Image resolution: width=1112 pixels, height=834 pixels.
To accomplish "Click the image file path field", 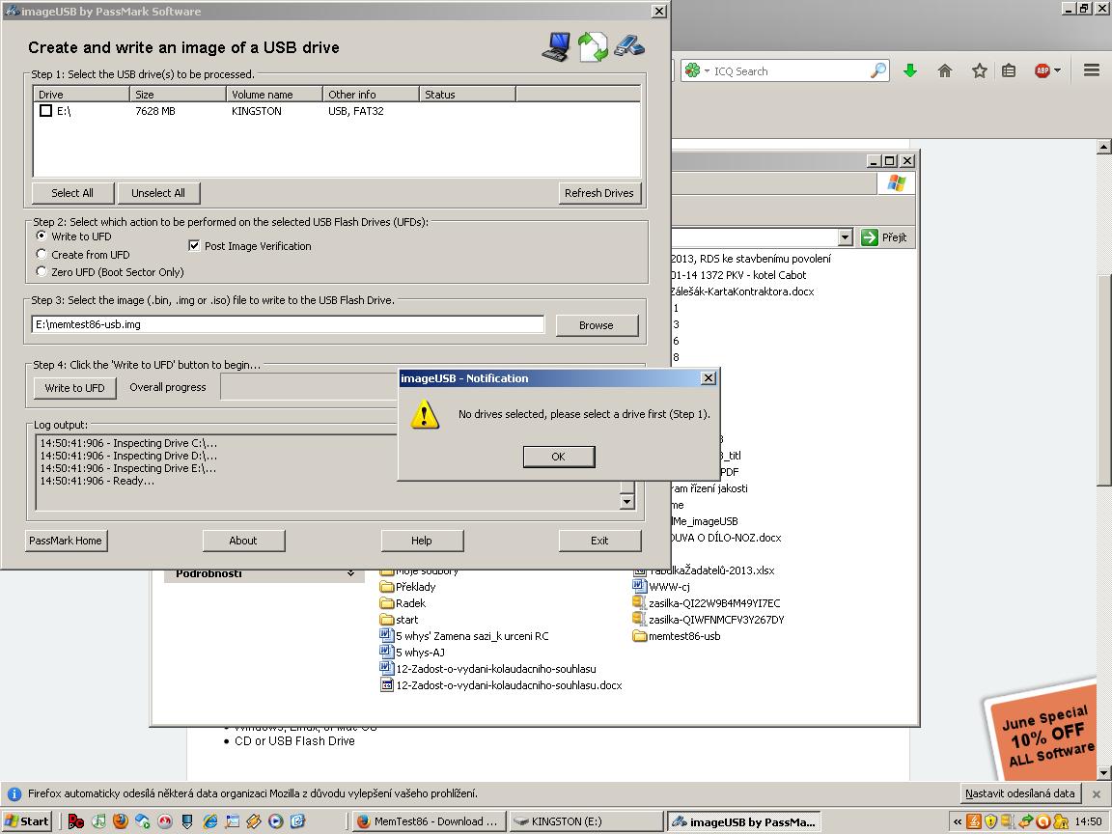I will click(288, 324).
